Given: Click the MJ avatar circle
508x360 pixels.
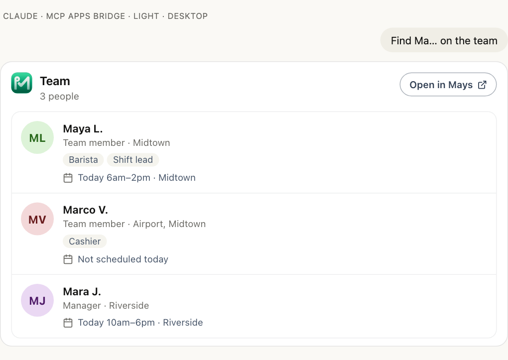Looking at the screenshot, I should [37, 301].
